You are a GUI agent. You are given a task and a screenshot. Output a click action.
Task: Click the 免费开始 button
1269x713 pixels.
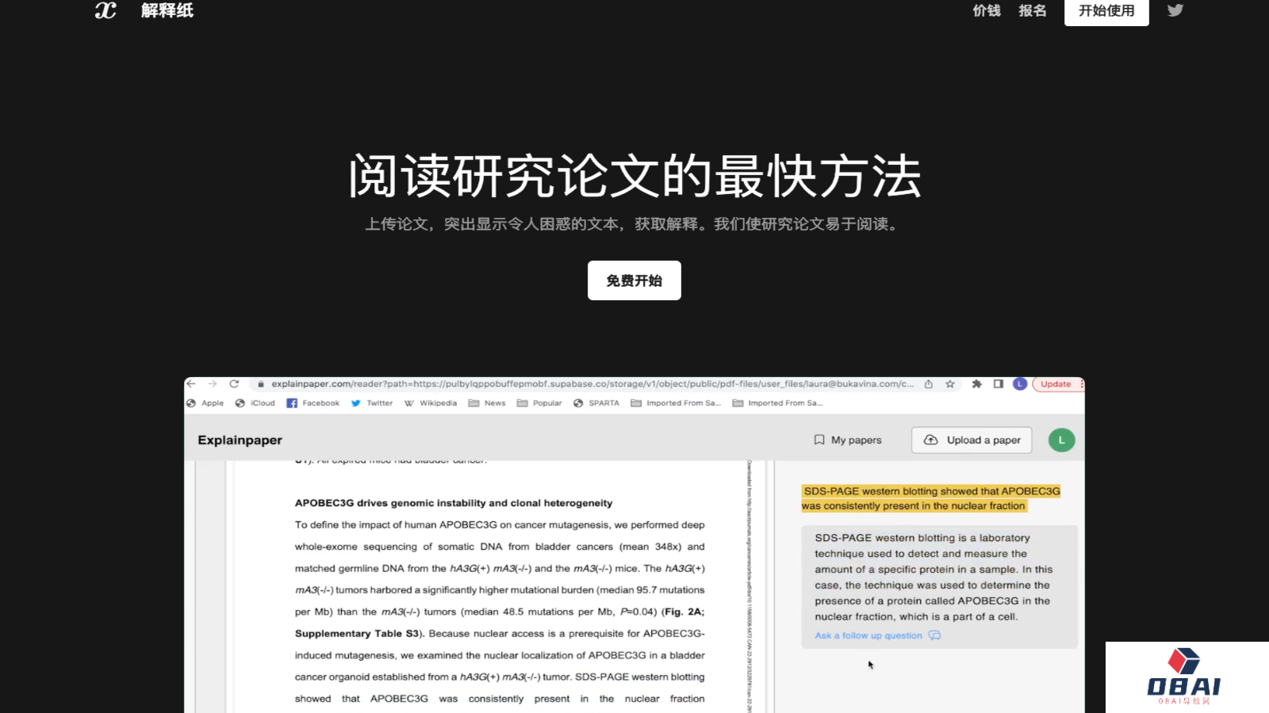click(634, 280)
